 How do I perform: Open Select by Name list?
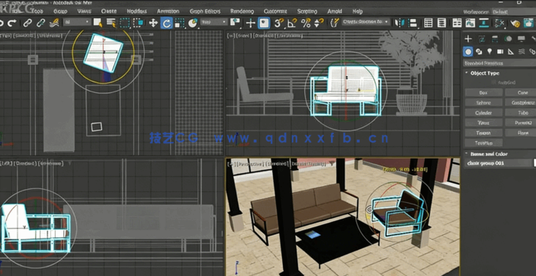click(111, 23)
